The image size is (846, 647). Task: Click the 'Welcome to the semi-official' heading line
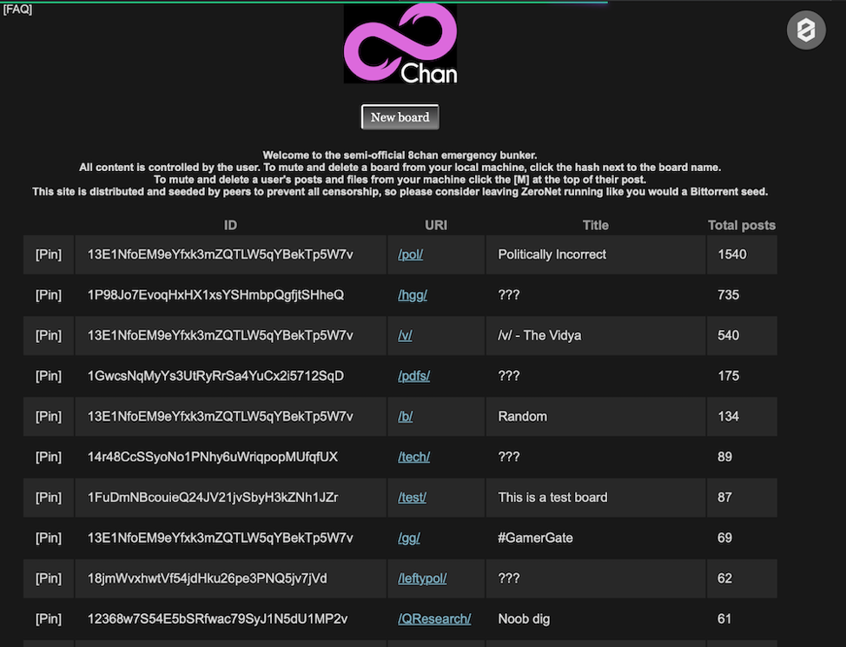pos(400,155)
